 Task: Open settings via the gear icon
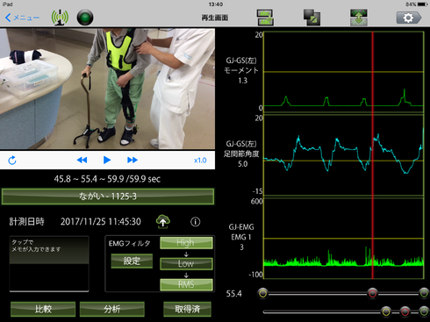coord(409,18)
